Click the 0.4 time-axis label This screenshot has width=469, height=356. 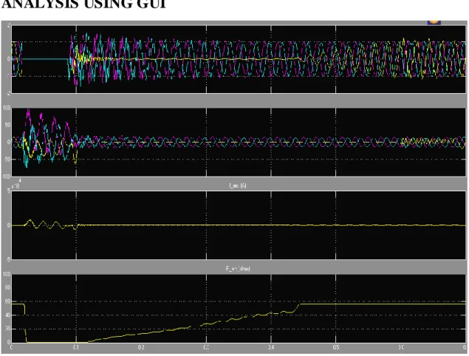coord(271,347)
